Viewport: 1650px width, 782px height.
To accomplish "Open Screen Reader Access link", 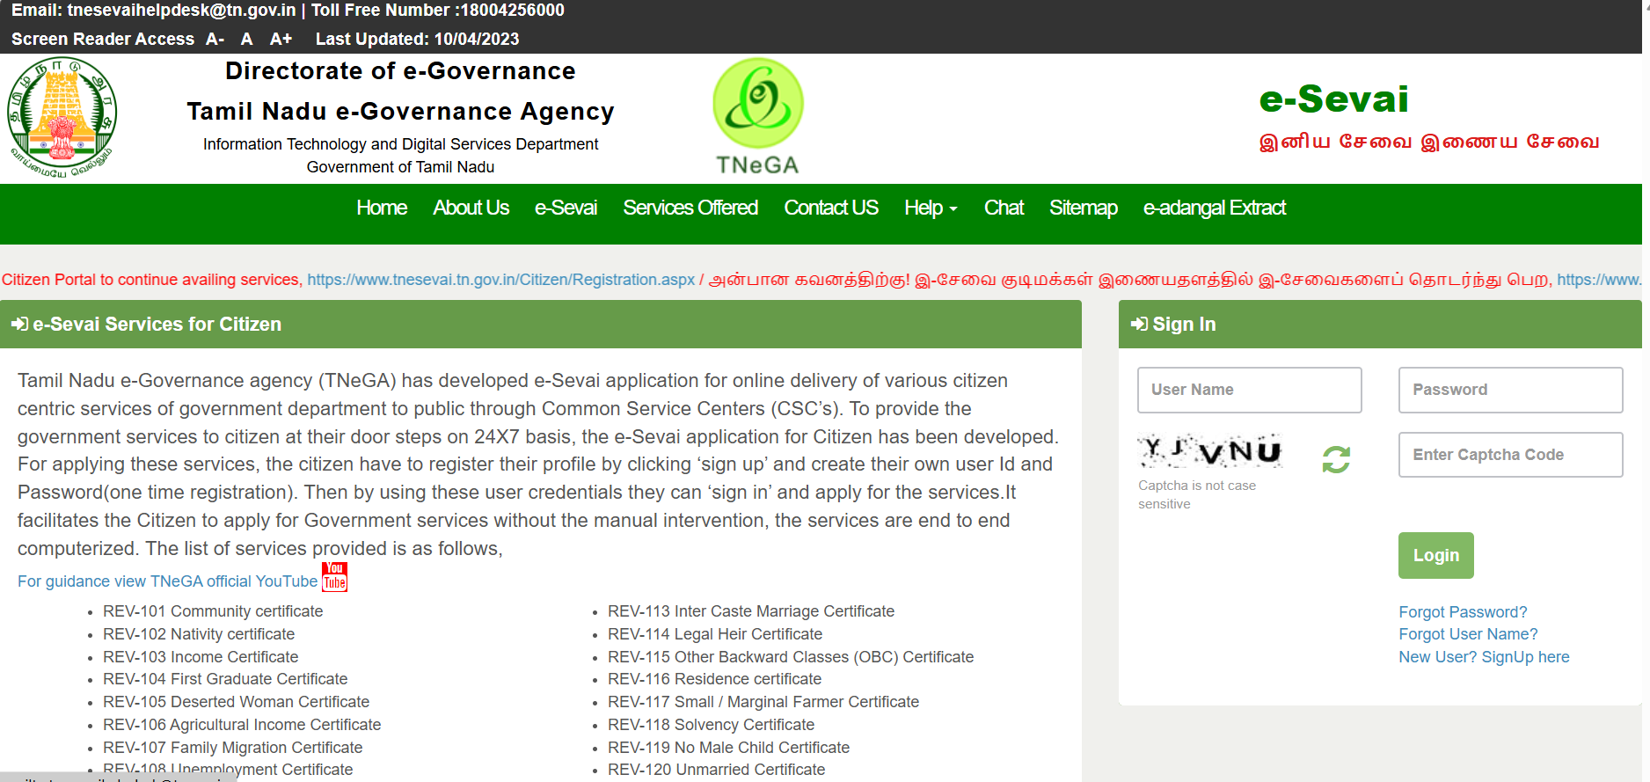I will click(x=103, y=39).
